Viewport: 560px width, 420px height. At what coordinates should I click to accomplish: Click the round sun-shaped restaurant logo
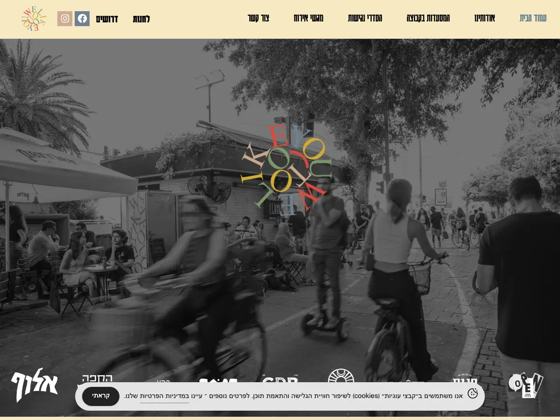(341, 376)
